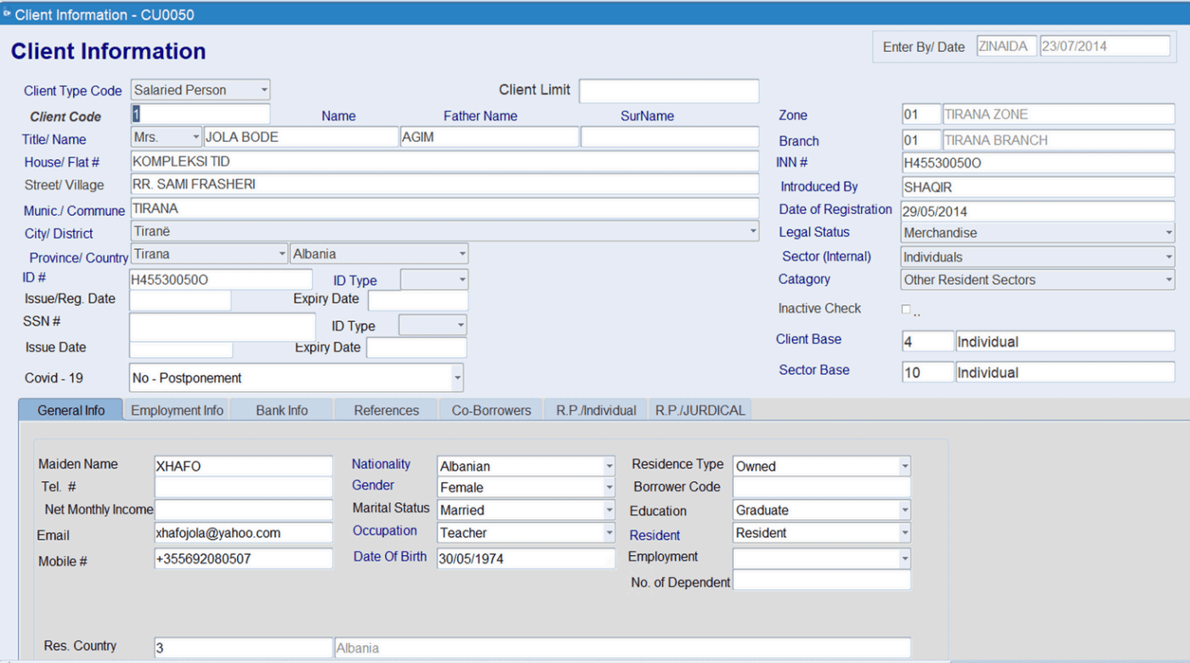This screenshot has width=1190, height=663.
Task: Switch to the Employment Info tab
Action: point(177,410)
